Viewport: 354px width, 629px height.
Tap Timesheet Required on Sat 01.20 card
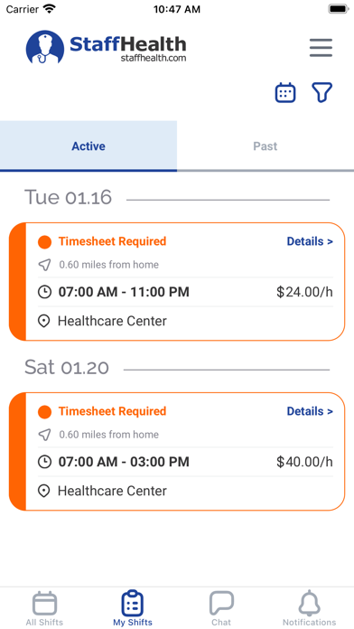coord(112,411)
